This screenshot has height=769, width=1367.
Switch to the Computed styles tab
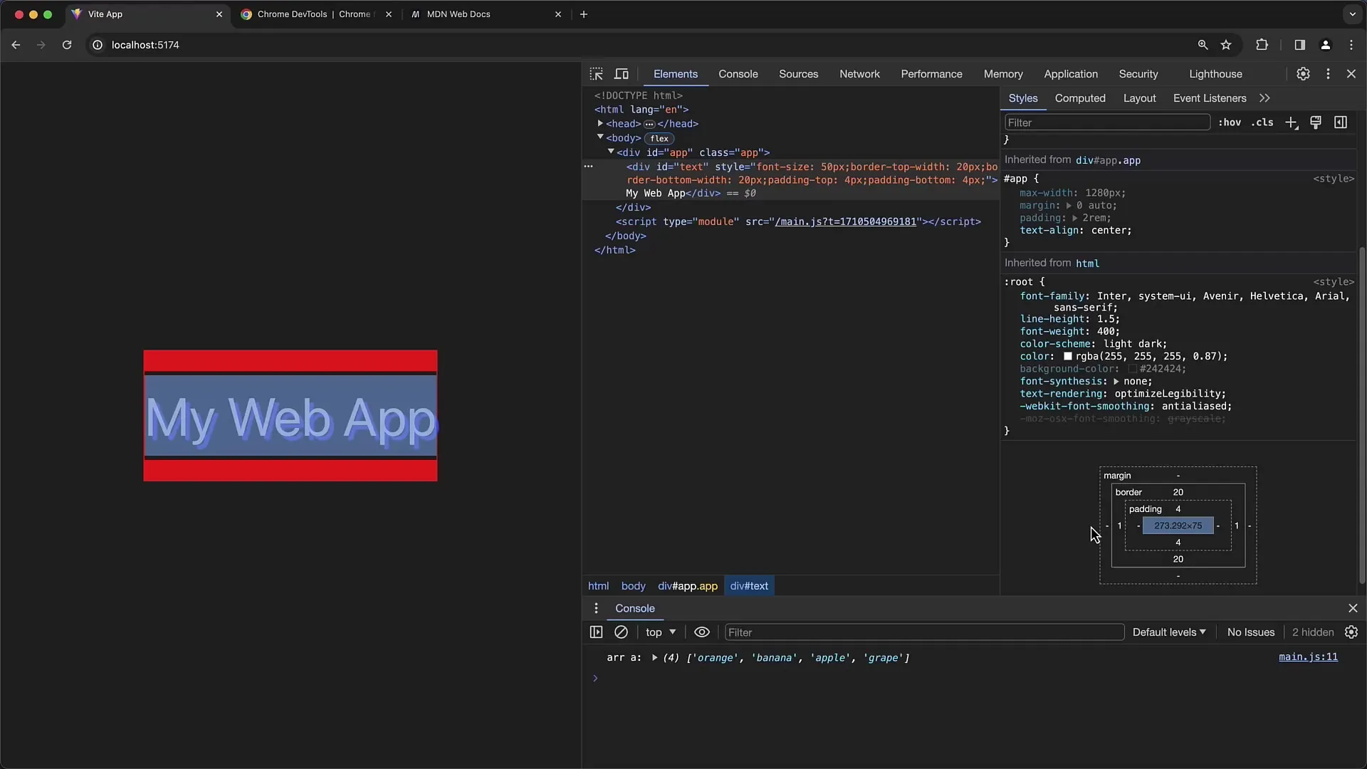coord(1080,98)
